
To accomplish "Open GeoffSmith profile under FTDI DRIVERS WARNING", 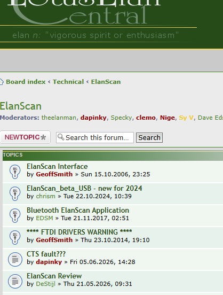I will tap(54, 240).
